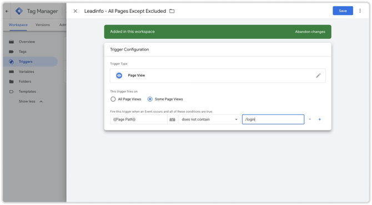Click 'Added in this workspace' banner text
The height and width of the screenshot is (205, 372).
pos(132,32)
